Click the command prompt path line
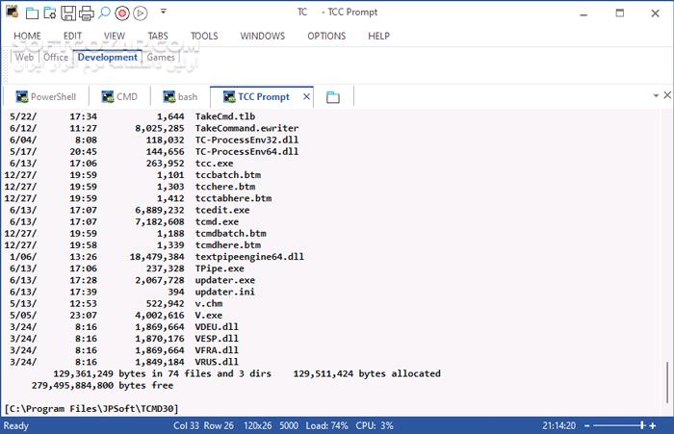This screenshot has width=674, height=434. tap(91, 409)
